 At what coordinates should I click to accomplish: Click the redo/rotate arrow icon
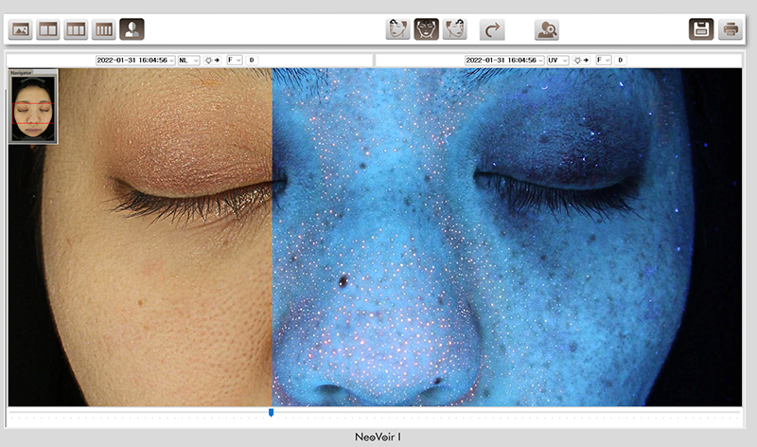tap(492, 29)
